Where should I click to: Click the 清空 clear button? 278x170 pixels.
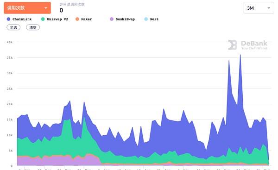click(33, 27)
